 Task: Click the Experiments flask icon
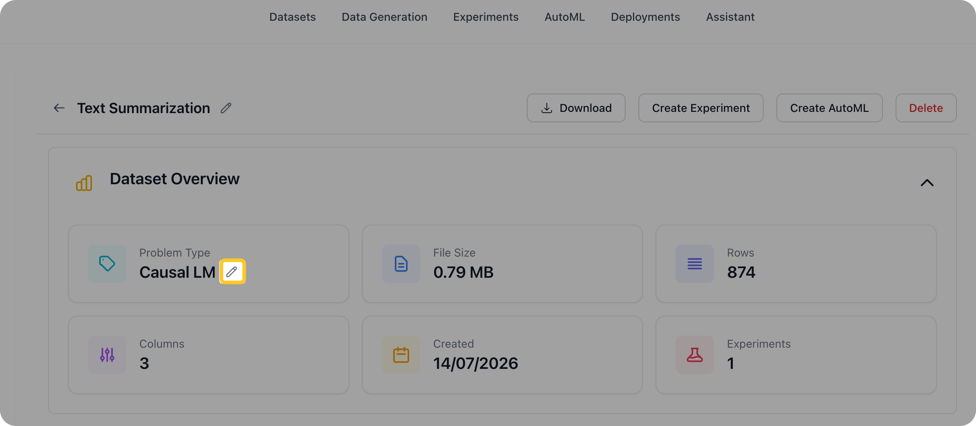pos(695,355)
